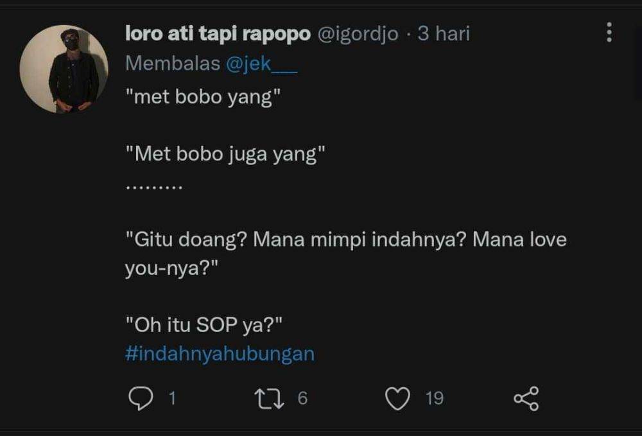Click the line "Met bobo juga yang"

pos(225,154)
